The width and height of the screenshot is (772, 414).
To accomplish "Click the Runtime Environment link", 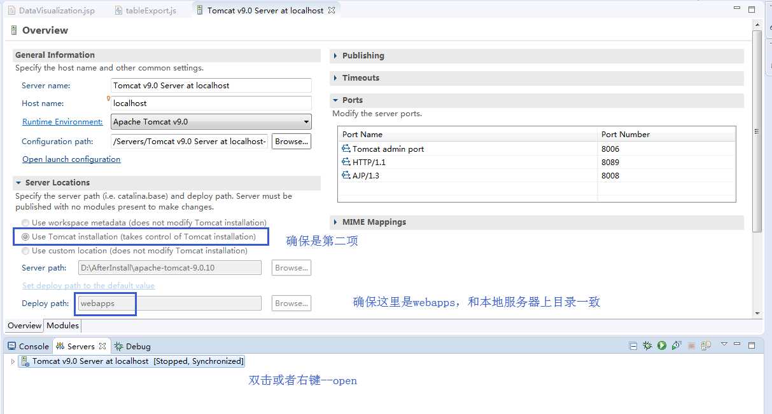I will point(62,121).
